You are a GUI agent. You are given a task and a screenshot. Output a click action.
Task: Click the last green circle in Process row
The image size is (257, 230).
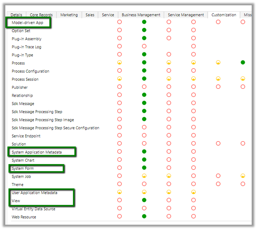coord(243,63)
